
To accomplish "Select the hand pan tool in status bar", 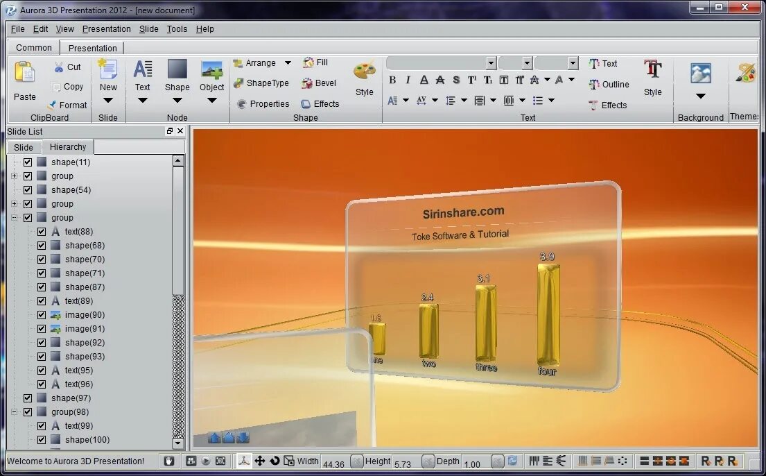I will (169, 461).
